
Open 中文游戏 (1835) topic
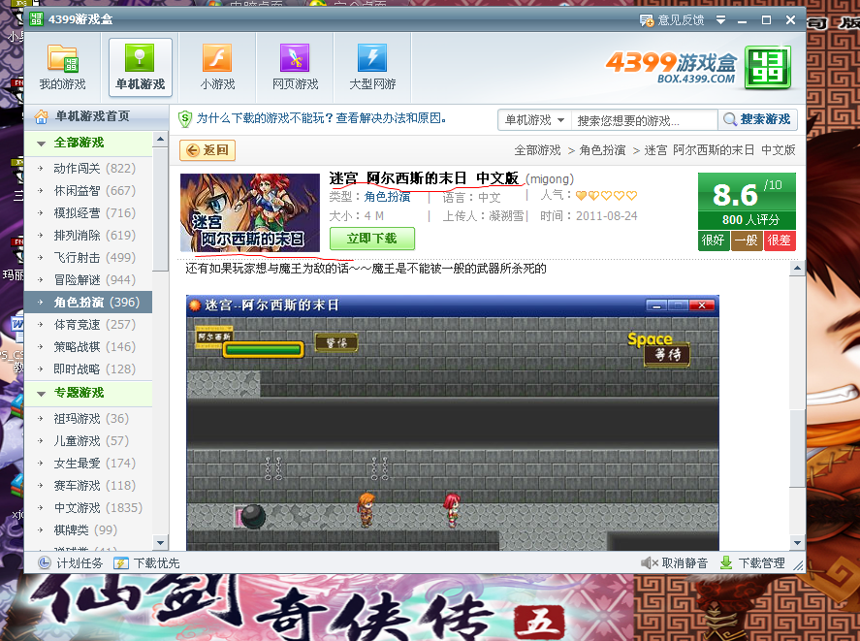pos(88,508)
